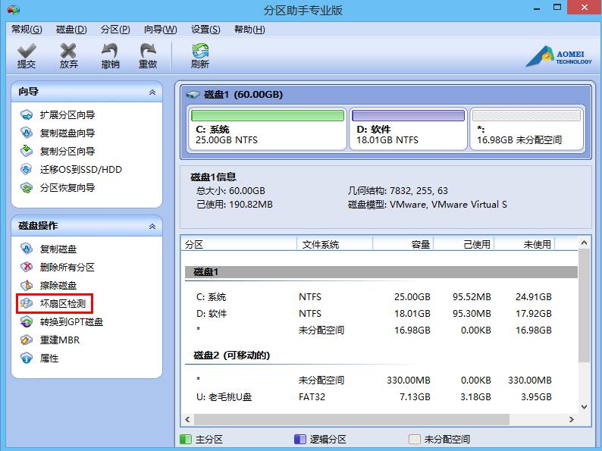Click the disk drive icon beside 磁盘1 (60.00GB)
The width and height of the screenshot is (602, 451).
193,95
